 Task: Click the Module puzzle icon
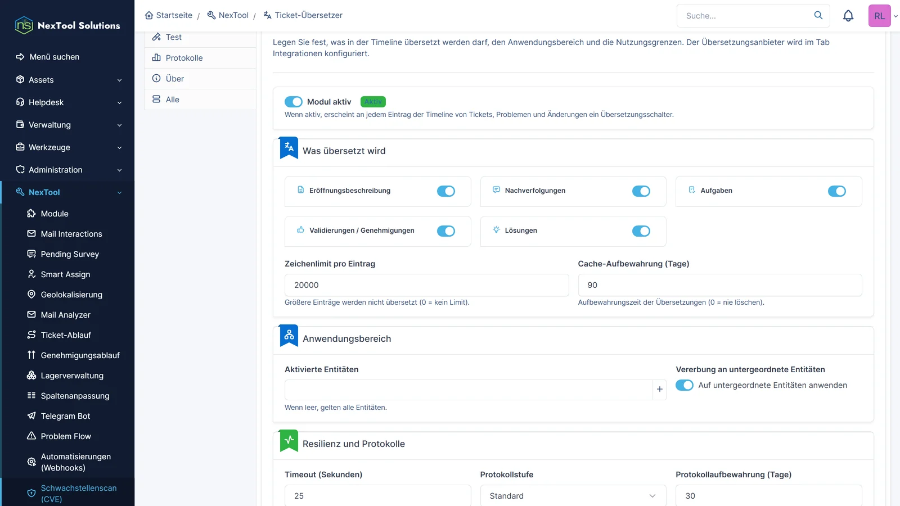coord(31,213)
